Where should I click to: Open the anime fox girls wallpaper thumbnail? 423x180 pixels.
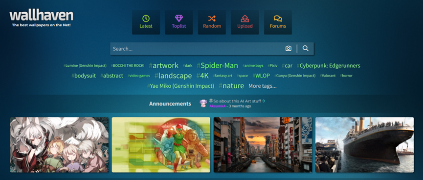coord(59,145)
